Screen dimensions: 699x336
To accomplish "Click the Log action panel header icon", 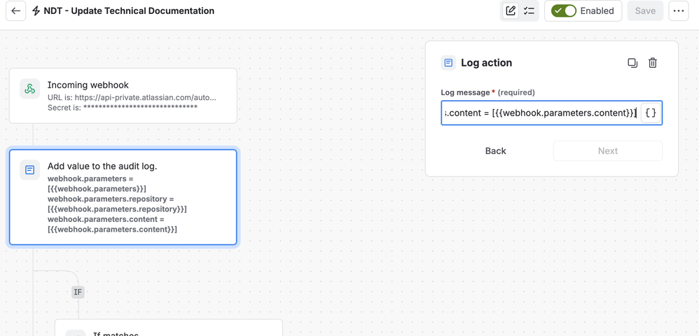I will (x=448, y=63).
